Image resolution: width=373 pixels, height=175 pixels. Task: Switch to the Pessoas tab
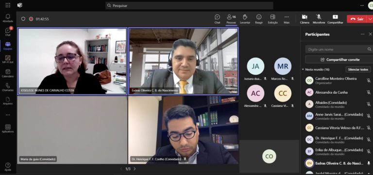(231, 19)
